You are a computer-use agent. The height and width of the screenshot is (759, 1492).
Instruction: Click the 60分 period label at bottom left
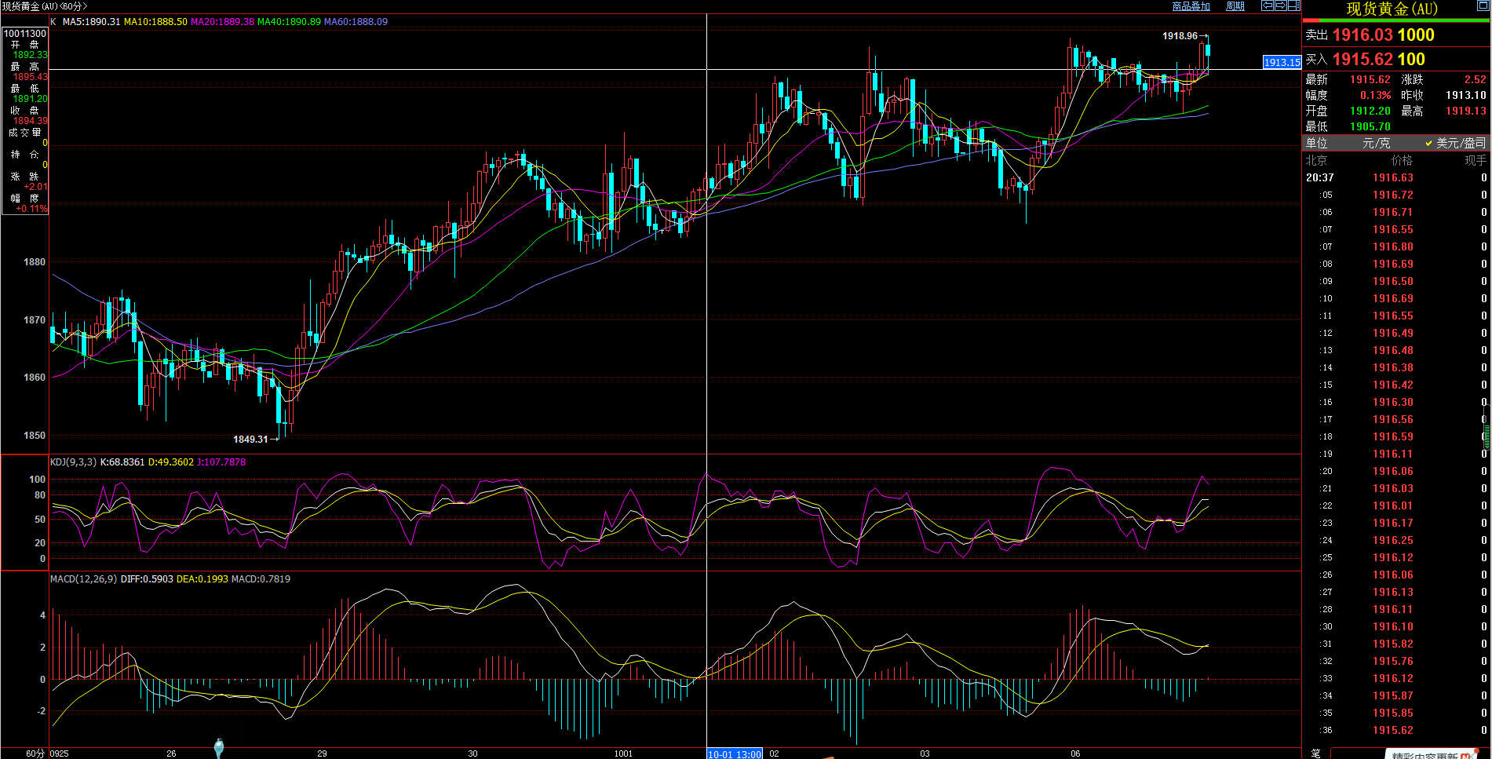point(35,754)
